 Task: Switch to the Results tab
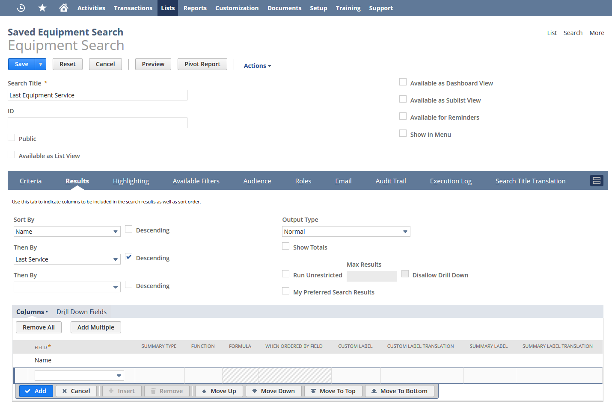pyautogui.click(x=77, y=181)
